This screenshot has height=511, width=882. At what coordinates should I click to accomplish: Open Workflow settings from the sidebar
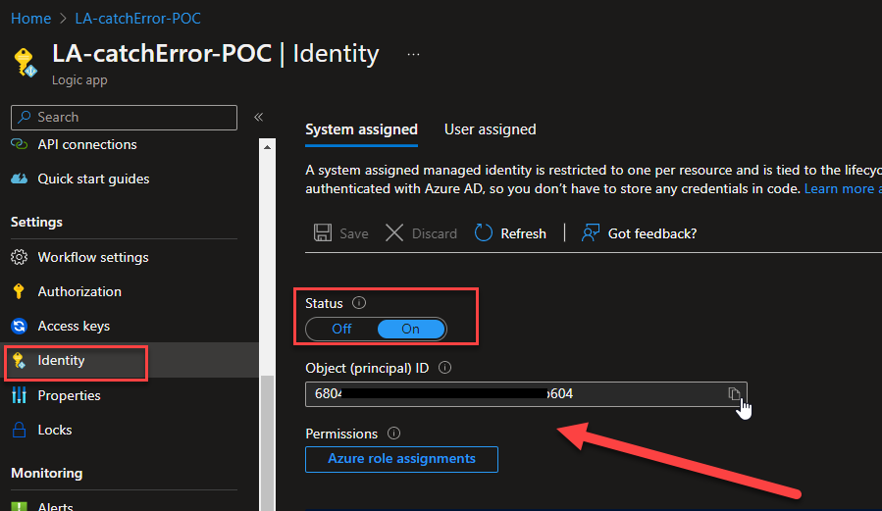(93, 257)
